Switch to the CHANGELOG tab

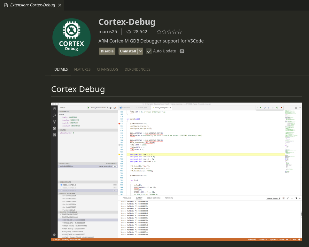(x=108, y=69)
